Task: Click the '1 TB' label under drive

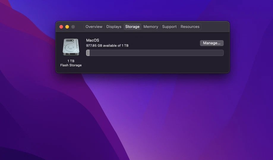Action: coord(71,61)
